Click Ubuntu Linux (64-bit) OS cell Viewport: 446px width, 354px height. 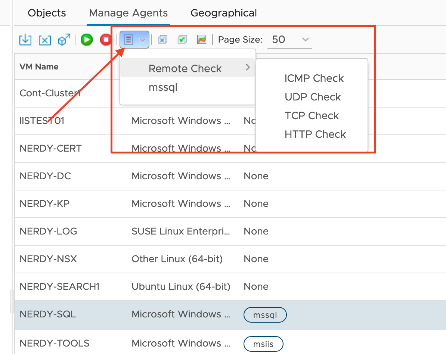181,286
